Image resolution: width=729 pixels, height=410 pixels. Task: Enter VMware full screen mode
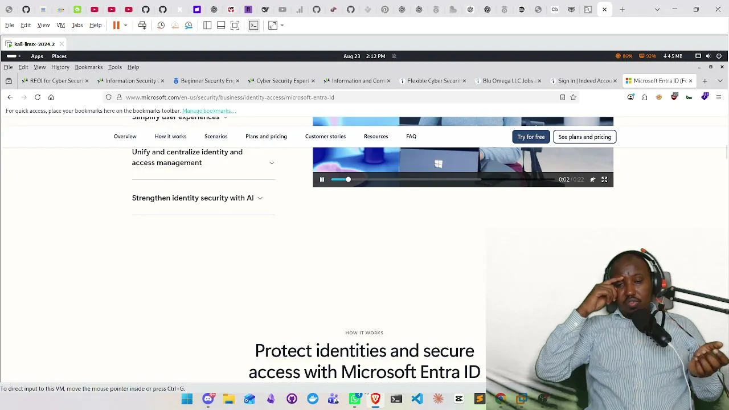coord(235,25)
